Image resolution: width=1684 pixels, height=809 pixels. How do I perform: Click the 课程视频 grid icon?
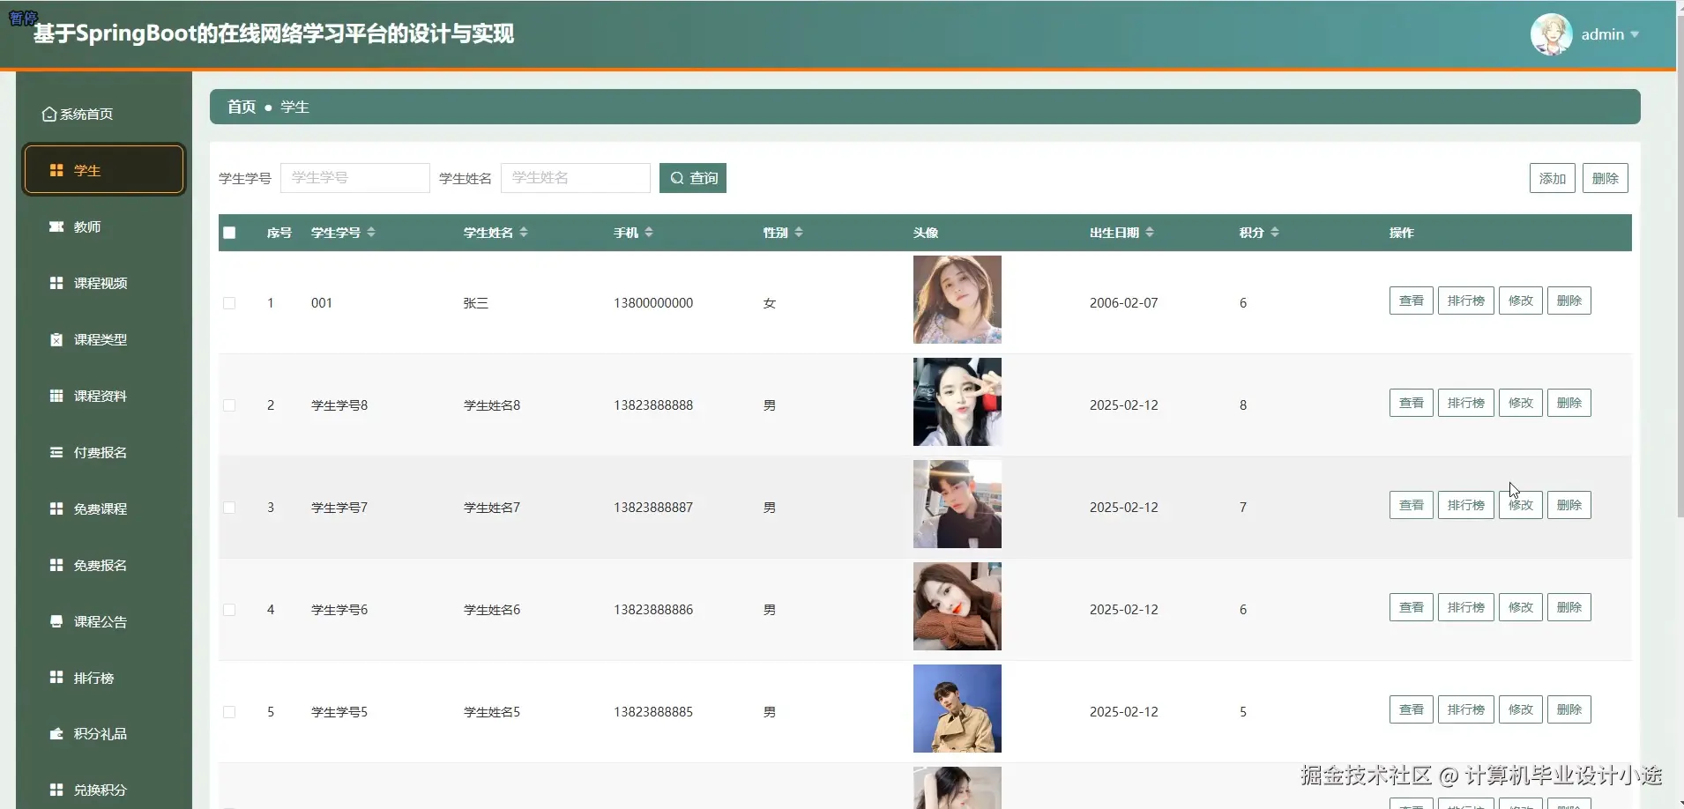tap(56, 283)
